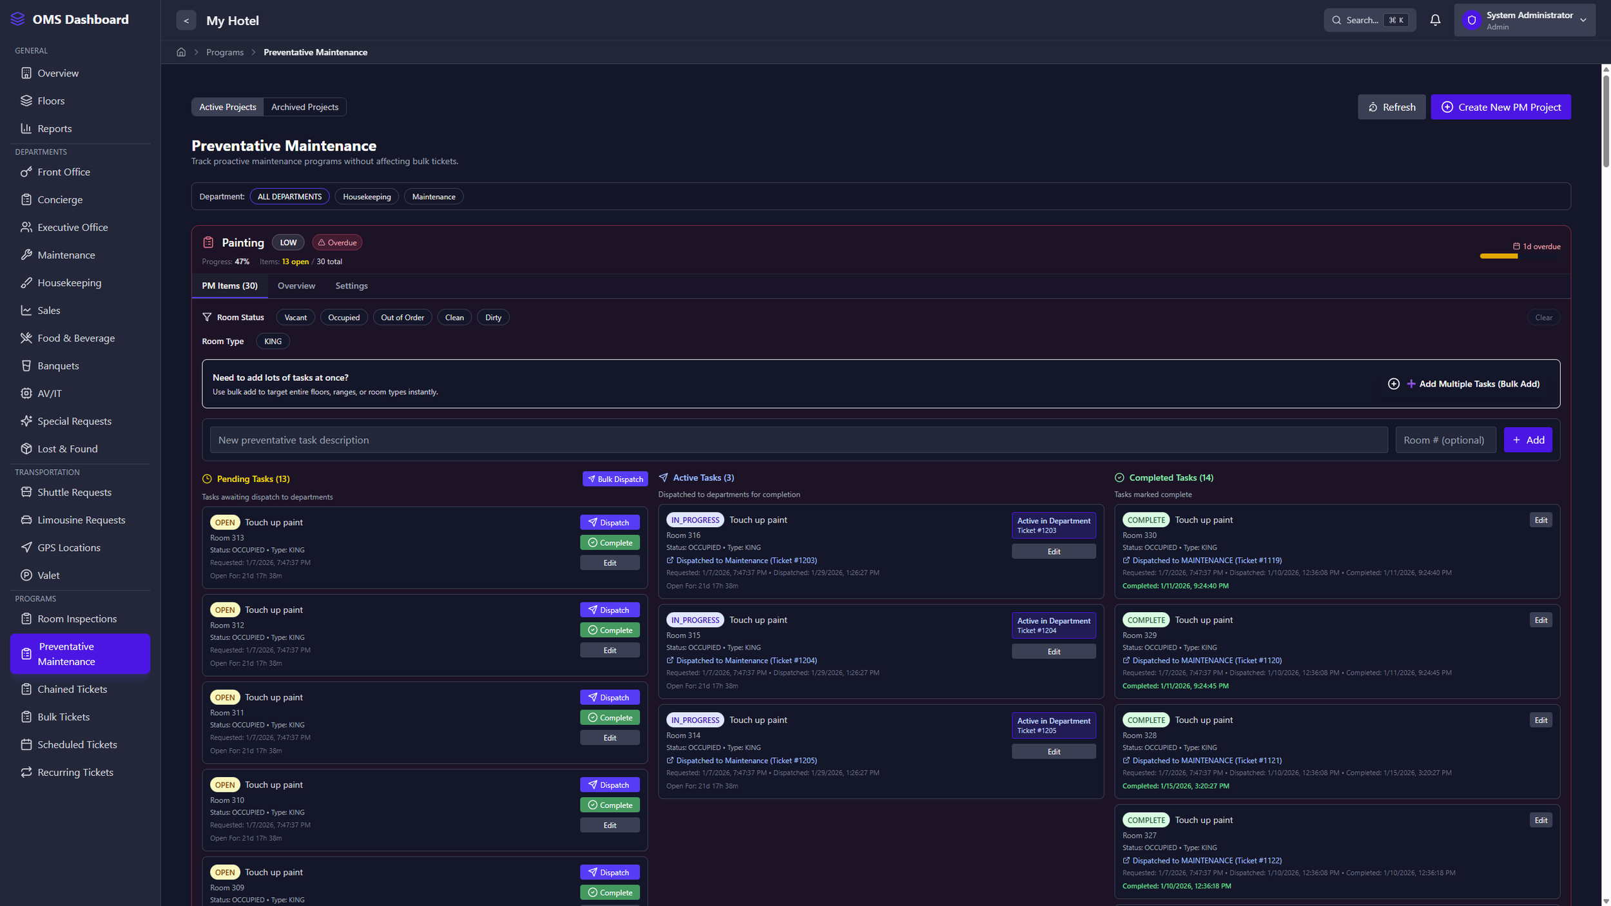Click the yellow overdue progress bar
1611x906 pixels.
click(x=1498, y=256)
